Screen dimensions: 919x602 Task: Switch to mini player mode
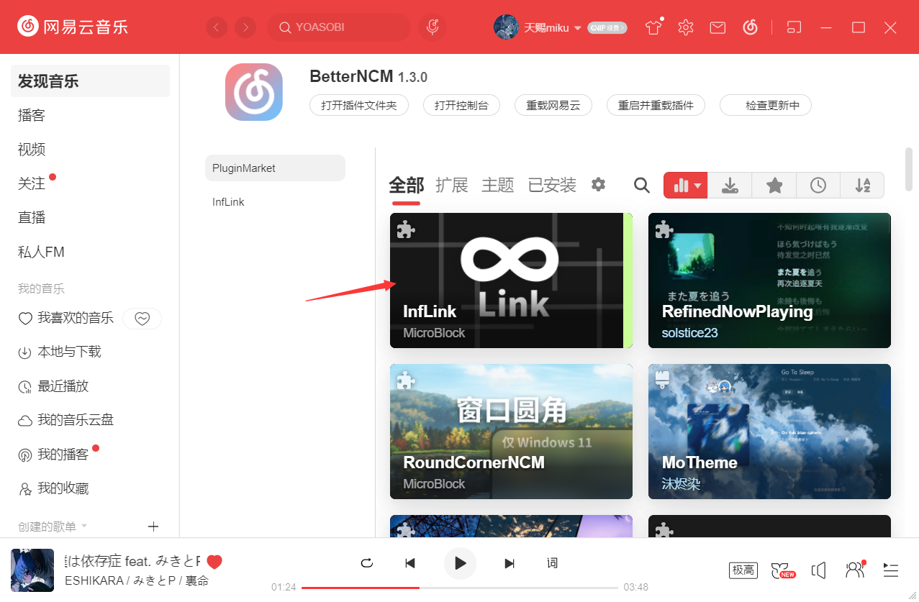794,27
